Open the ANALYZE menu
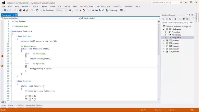The image size is (199, 112). (118, 7)
